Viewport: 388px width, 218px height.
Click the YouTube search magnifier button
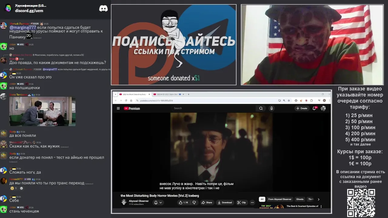tap(261, 108)
